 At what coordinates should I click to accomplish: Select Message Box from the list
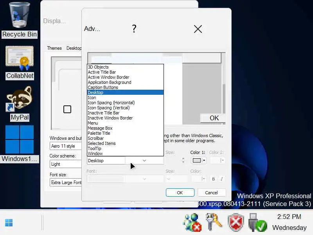pos(125,128)
